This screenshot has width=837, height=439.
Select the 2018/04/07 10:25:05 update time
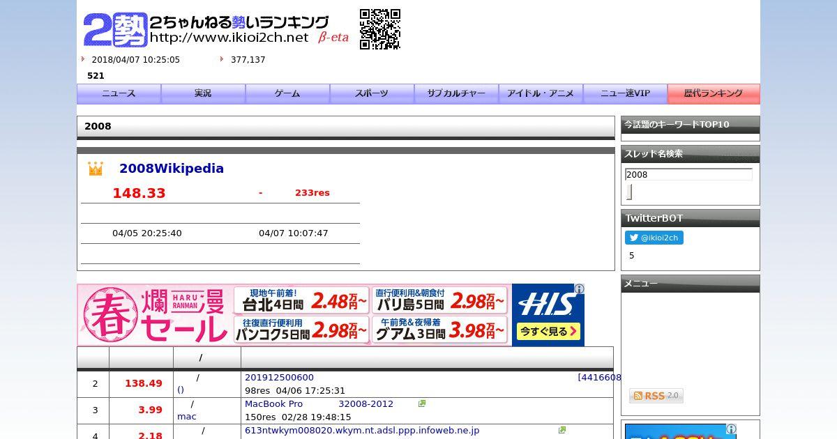[136, 60]
